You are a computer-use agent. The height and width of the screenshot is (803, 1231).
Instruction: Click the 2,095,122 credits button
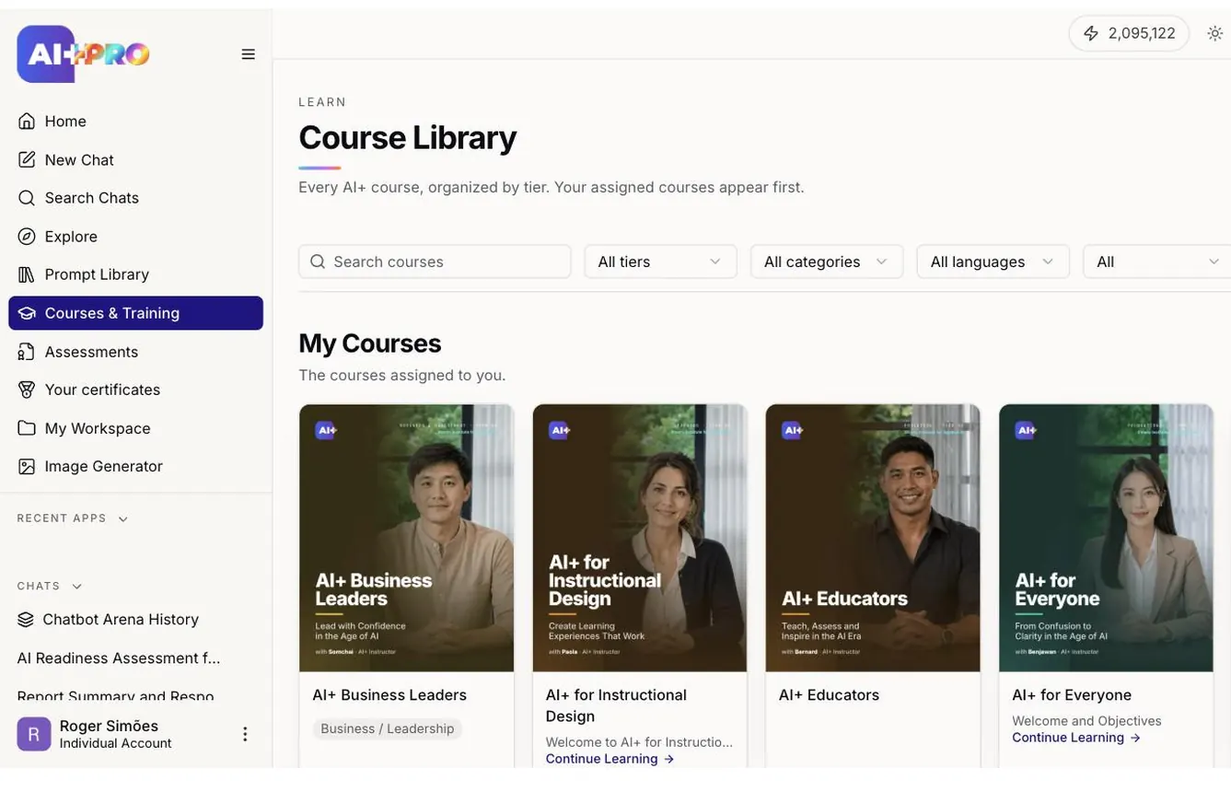[x=1129, y=33]
